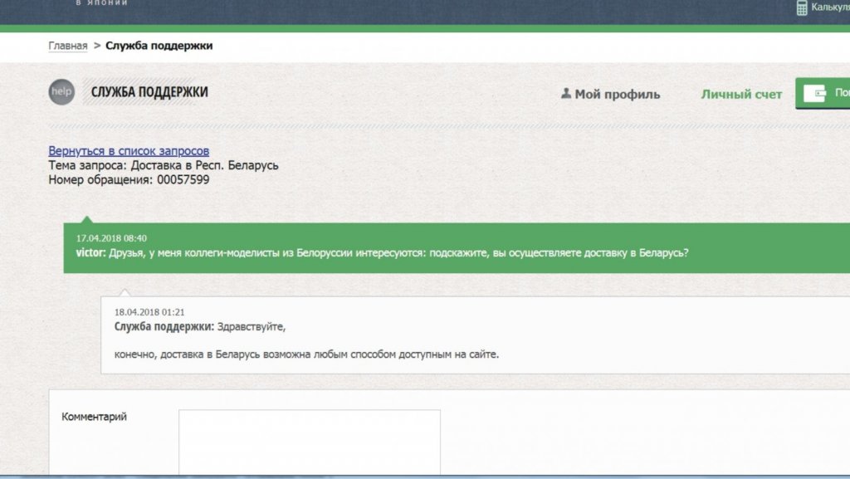Open Мой профиль page
Viewport: 850px width, 479px height.
tap(618, 94)
